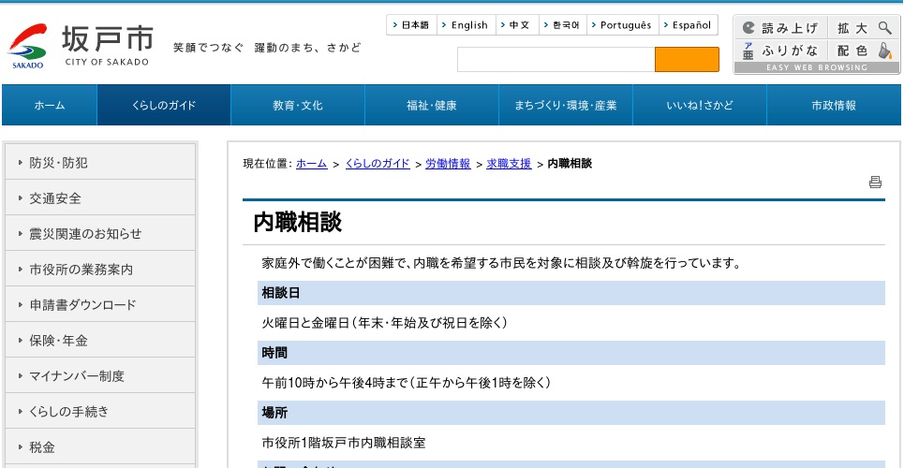Choose the Español language option

689,25
